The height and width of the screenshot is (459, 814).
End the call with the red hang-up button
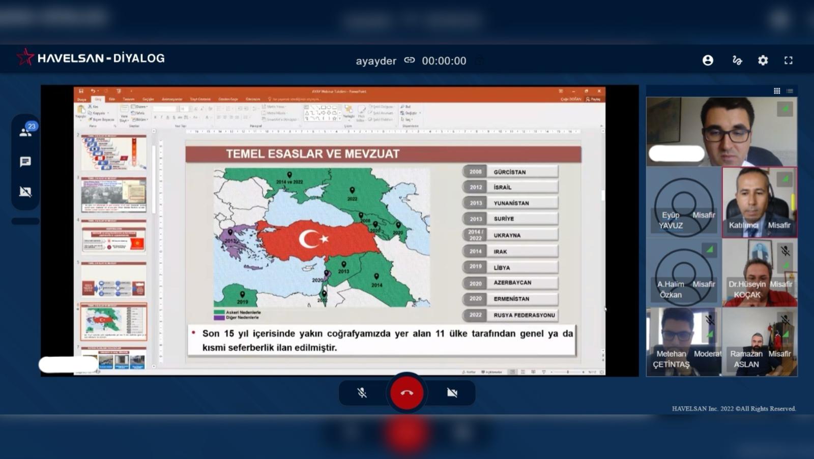point(406,392)
